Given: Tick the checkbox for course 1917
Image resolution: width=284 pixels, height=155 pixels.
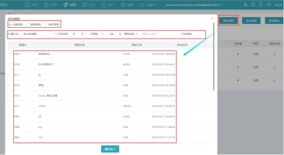Looking at the screenshot, I should click(x=10, y=75).
